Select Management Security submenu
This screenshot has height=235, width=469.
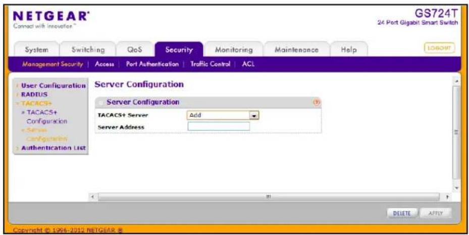pos(53,64)
